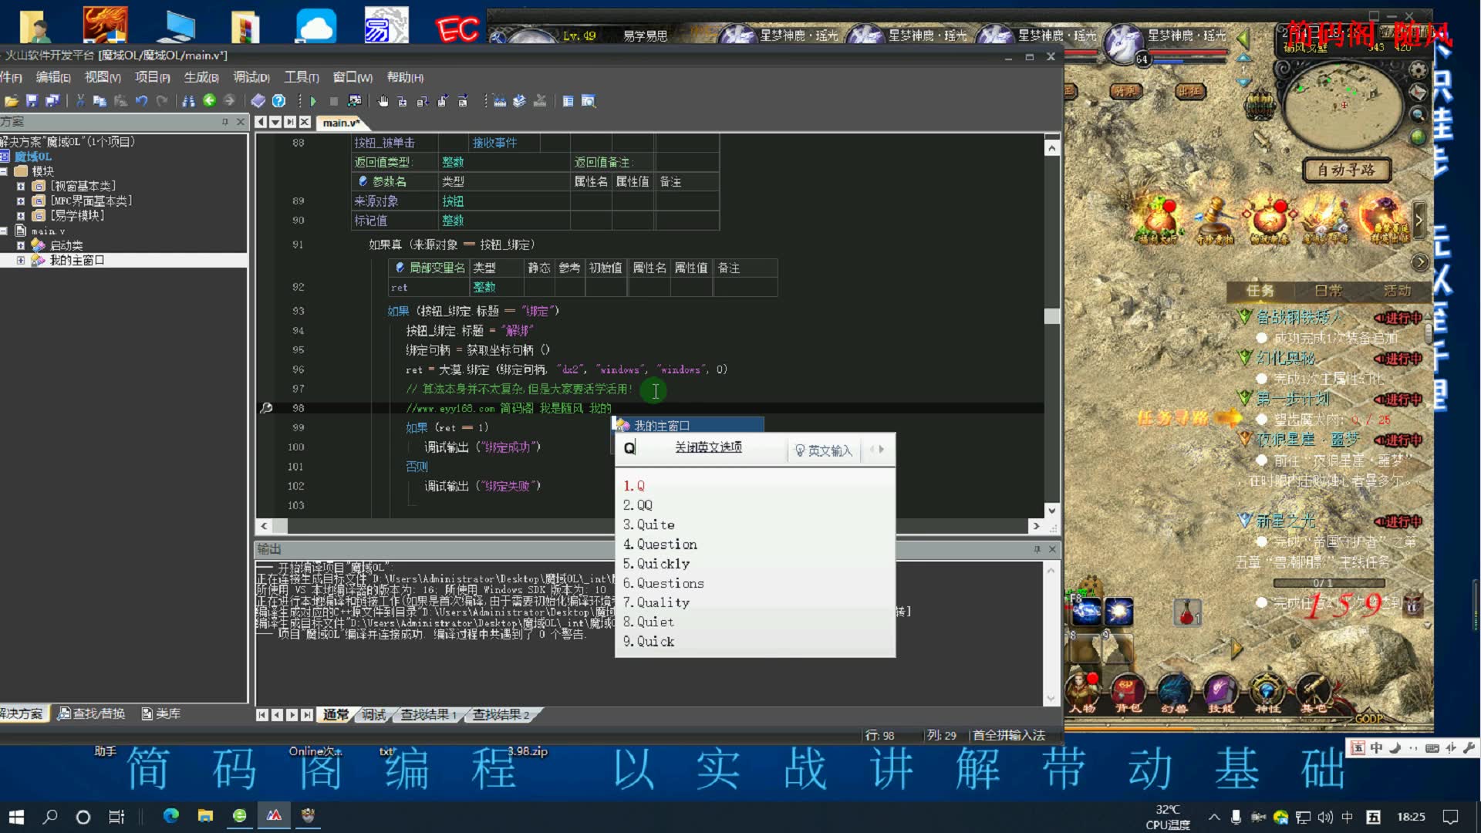
Task: Open the 调试(D) menu
Action: (x=251, y=77)
